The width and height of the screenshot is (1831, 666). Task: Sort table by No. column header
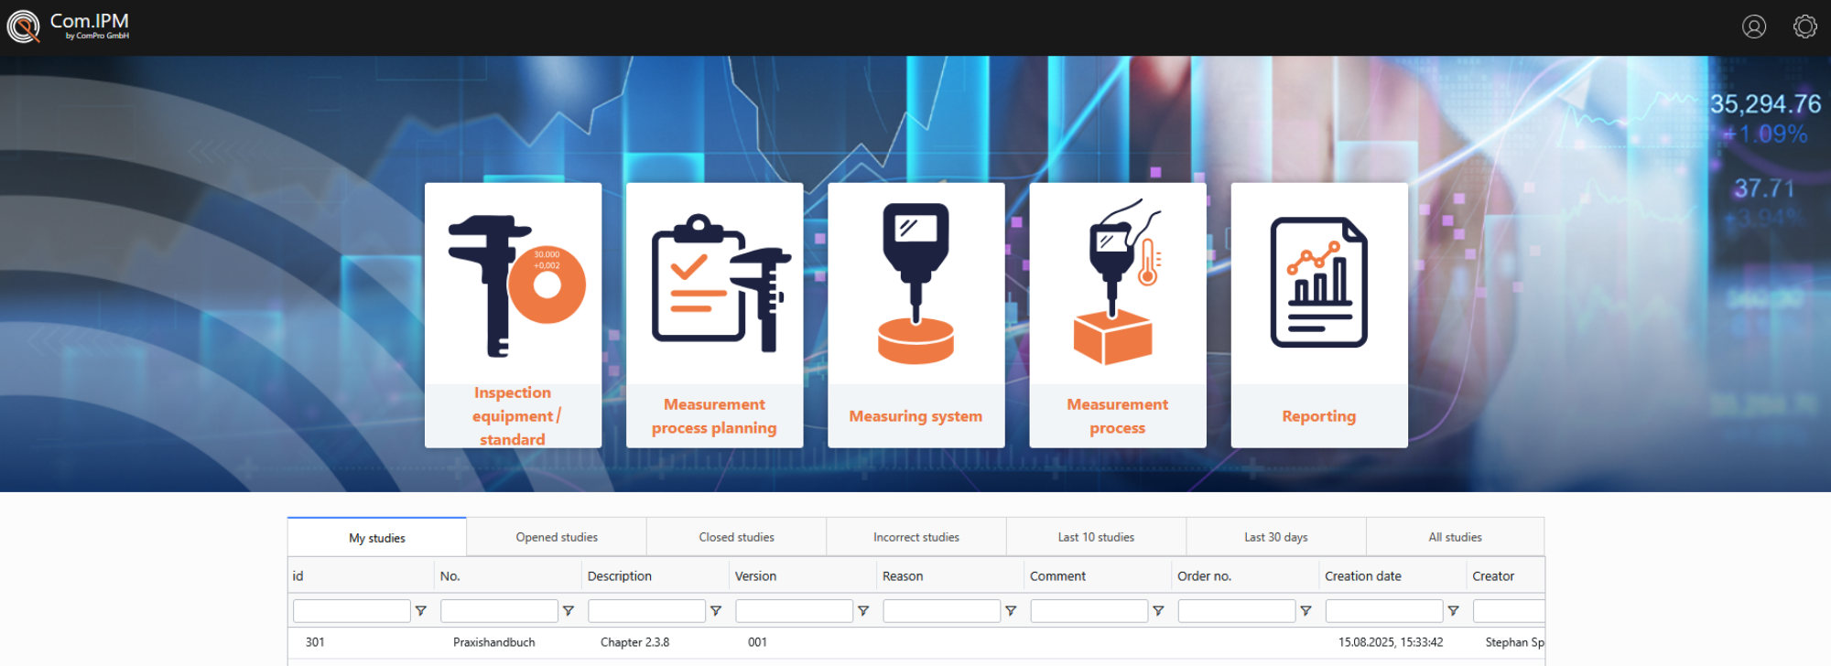(x=450, y=576)
